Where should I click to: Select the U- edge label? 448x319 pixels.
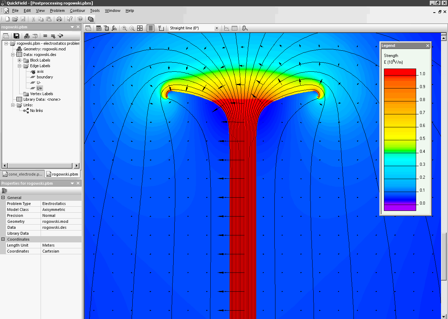point(39,83)
